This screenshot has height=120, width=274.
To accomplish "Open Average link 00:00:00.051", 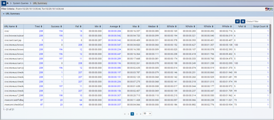I will pos(115,86).
